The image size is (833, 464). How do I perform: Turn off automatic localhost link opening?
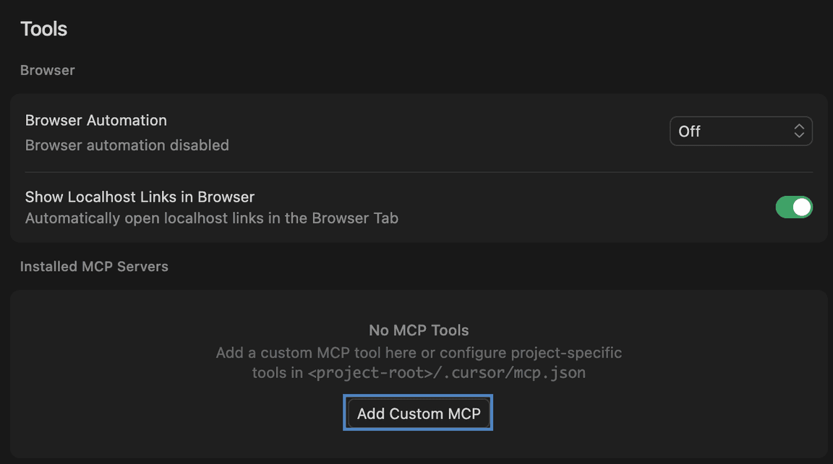(794, 207)
